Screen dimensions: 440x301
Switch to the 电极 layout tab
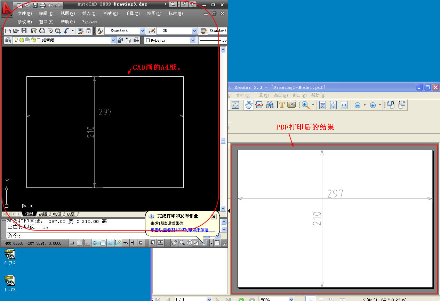tap(57, 214)
